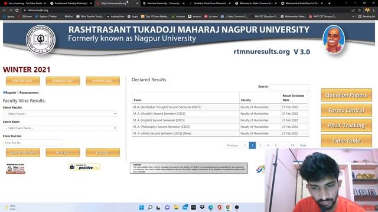Go to results page 1
Image resolution: width=378 pixels, height=212 pixels.
[245, 145]
